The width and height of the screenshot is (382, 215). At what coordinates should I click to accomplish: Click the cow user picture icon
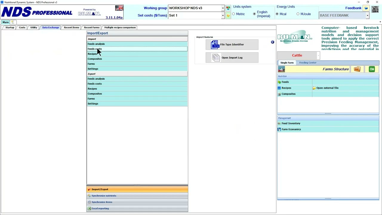point(375,9)
